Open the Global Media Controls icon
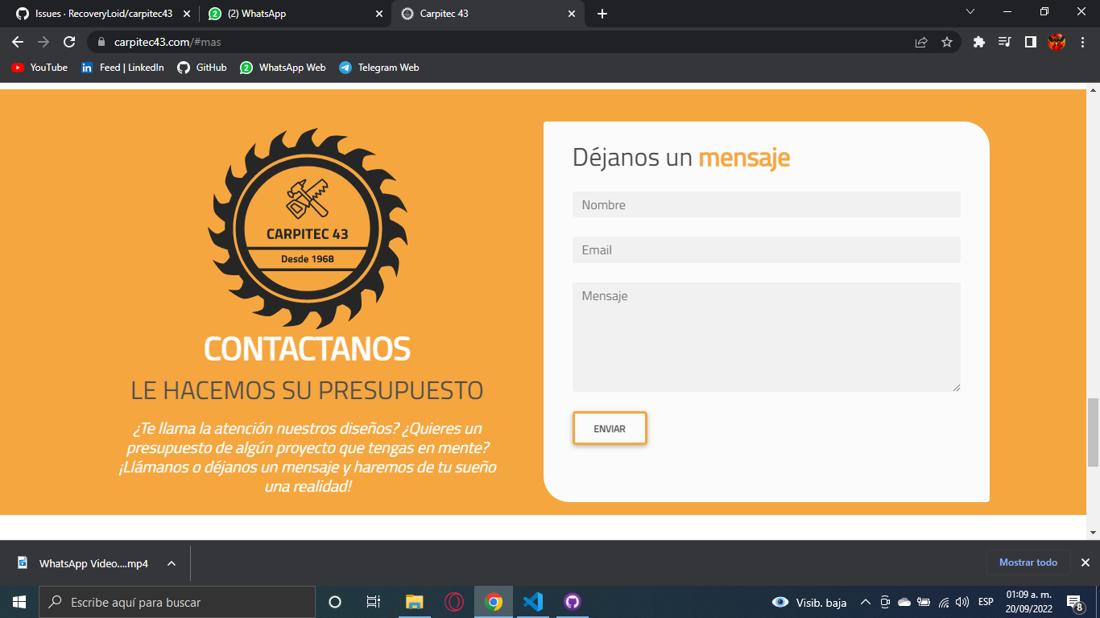This screenshot has width=1100, height=618. (1004, 41)
